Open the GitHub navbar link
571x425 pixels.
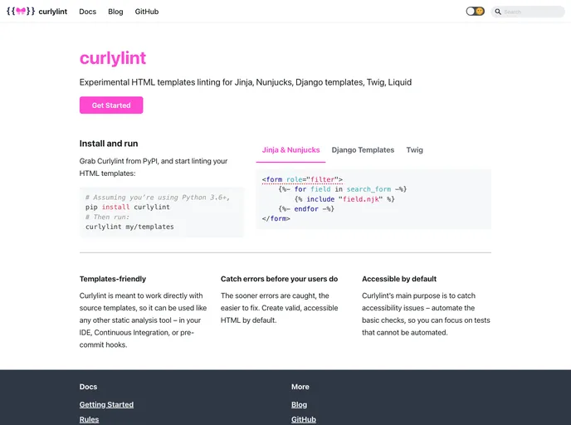[x=147, y=12]
